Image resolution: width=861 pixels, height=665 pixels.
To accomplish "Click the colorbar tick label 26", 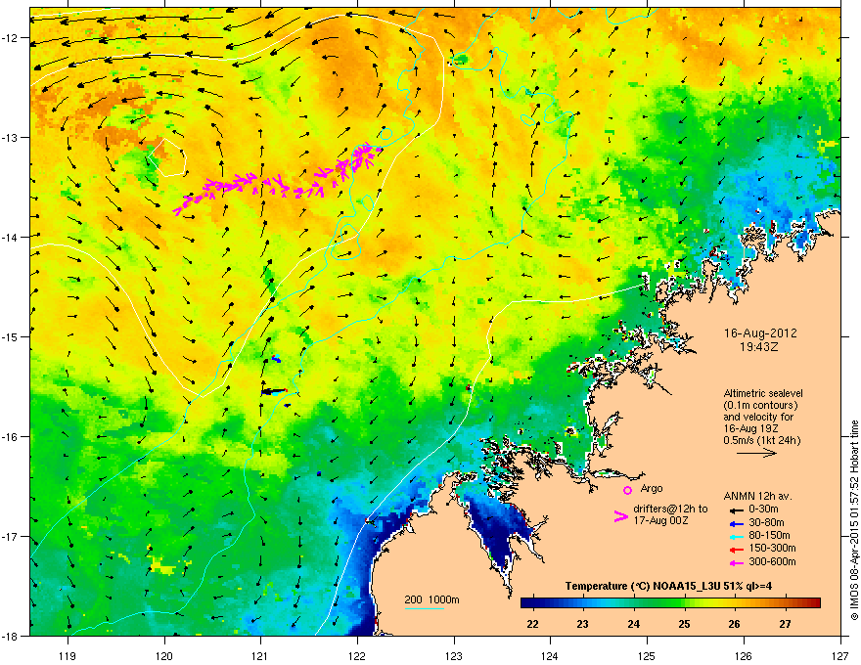I will (735, 624).
